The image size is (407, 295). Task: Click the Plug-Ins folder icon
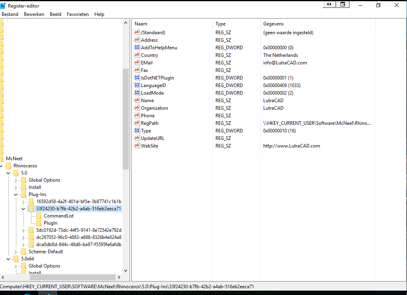click(x=23, y=194)
